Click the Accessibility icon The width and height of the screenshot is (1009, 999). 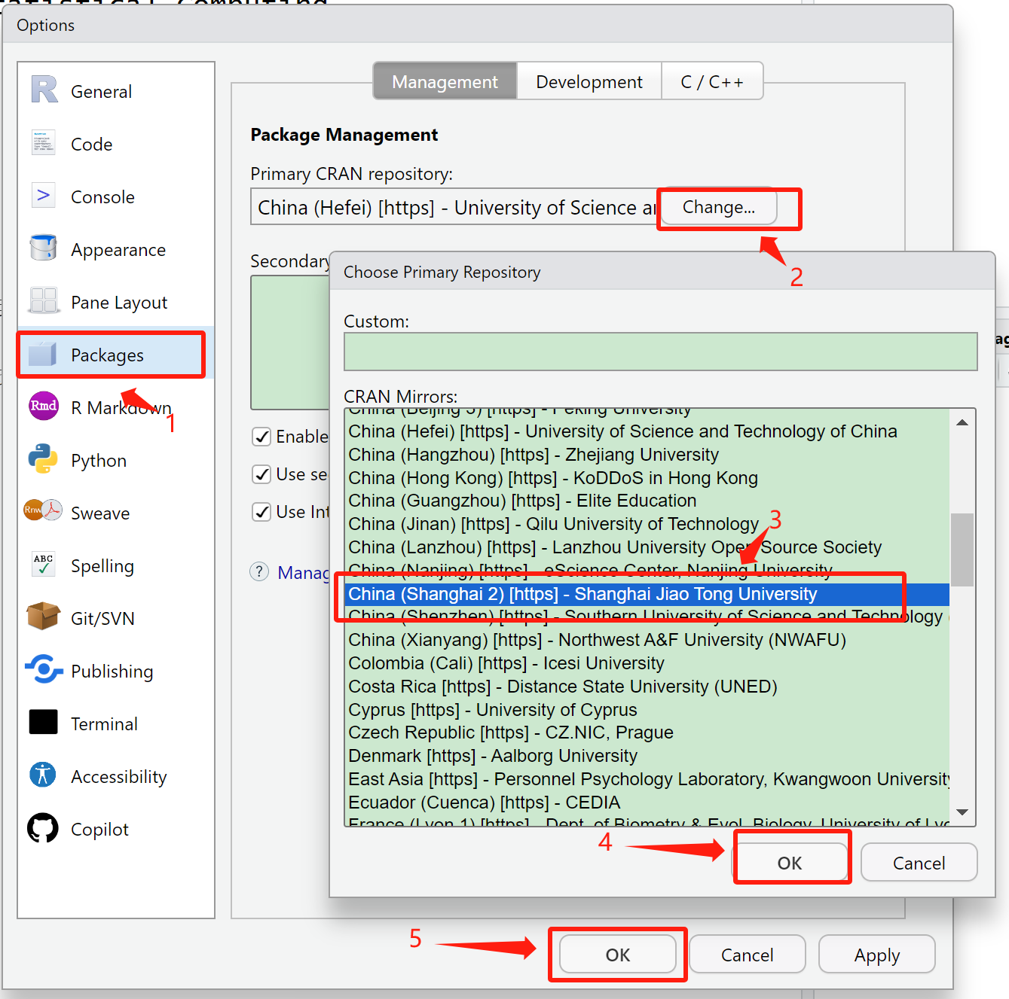43,774
